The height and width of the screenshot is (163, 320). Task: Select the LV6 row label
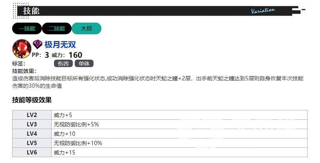tap(32, 152)
